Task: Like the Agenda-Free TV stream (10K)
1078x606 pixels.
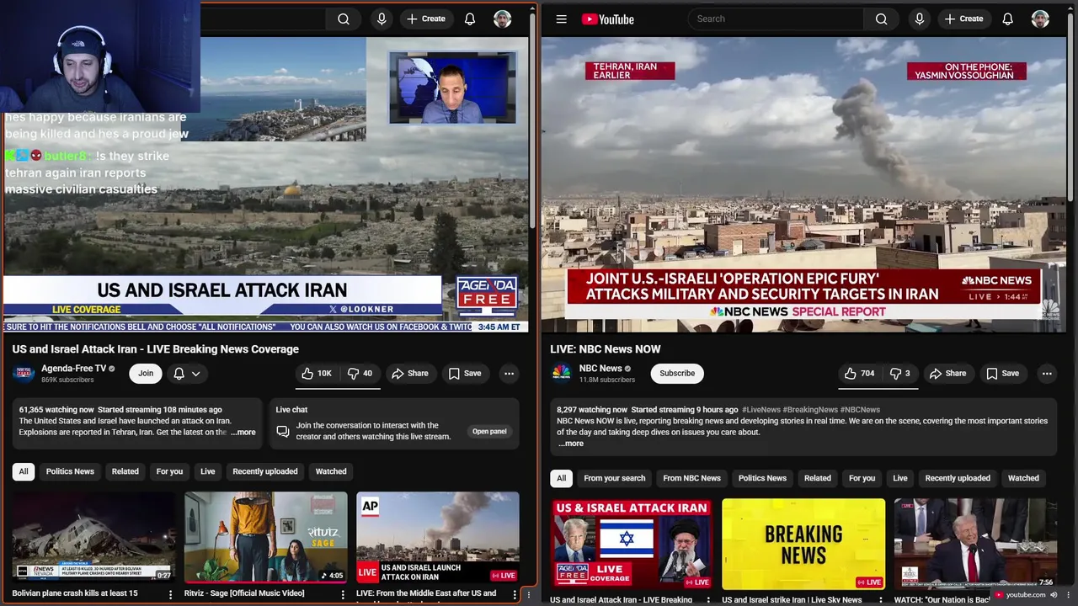Action: coord(317,374)
